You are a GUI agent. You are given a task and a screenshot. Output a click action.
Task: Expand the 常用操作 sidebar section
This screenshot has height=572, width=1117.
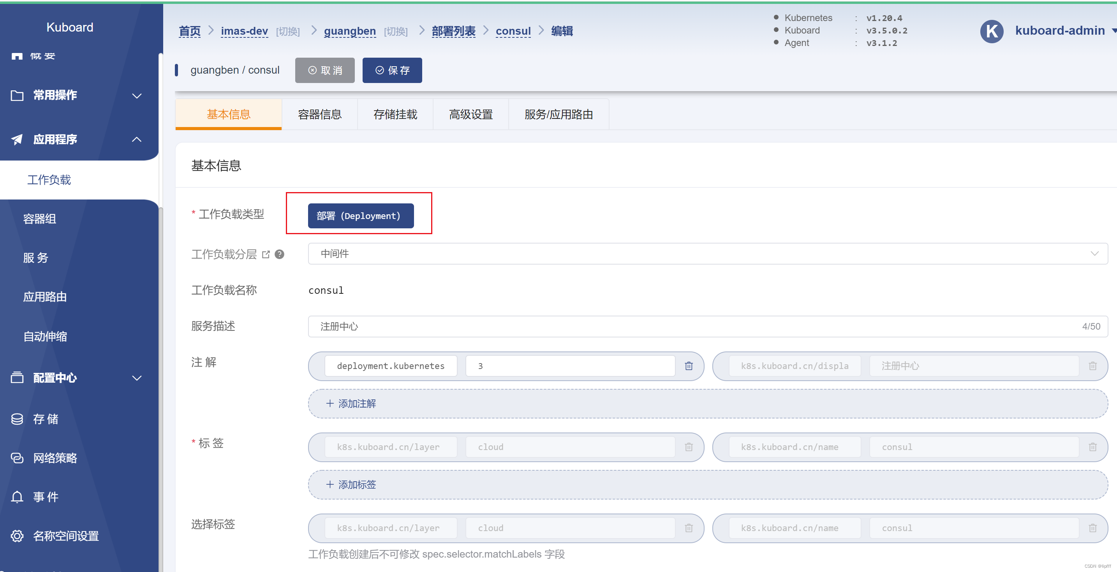[137, 95]
